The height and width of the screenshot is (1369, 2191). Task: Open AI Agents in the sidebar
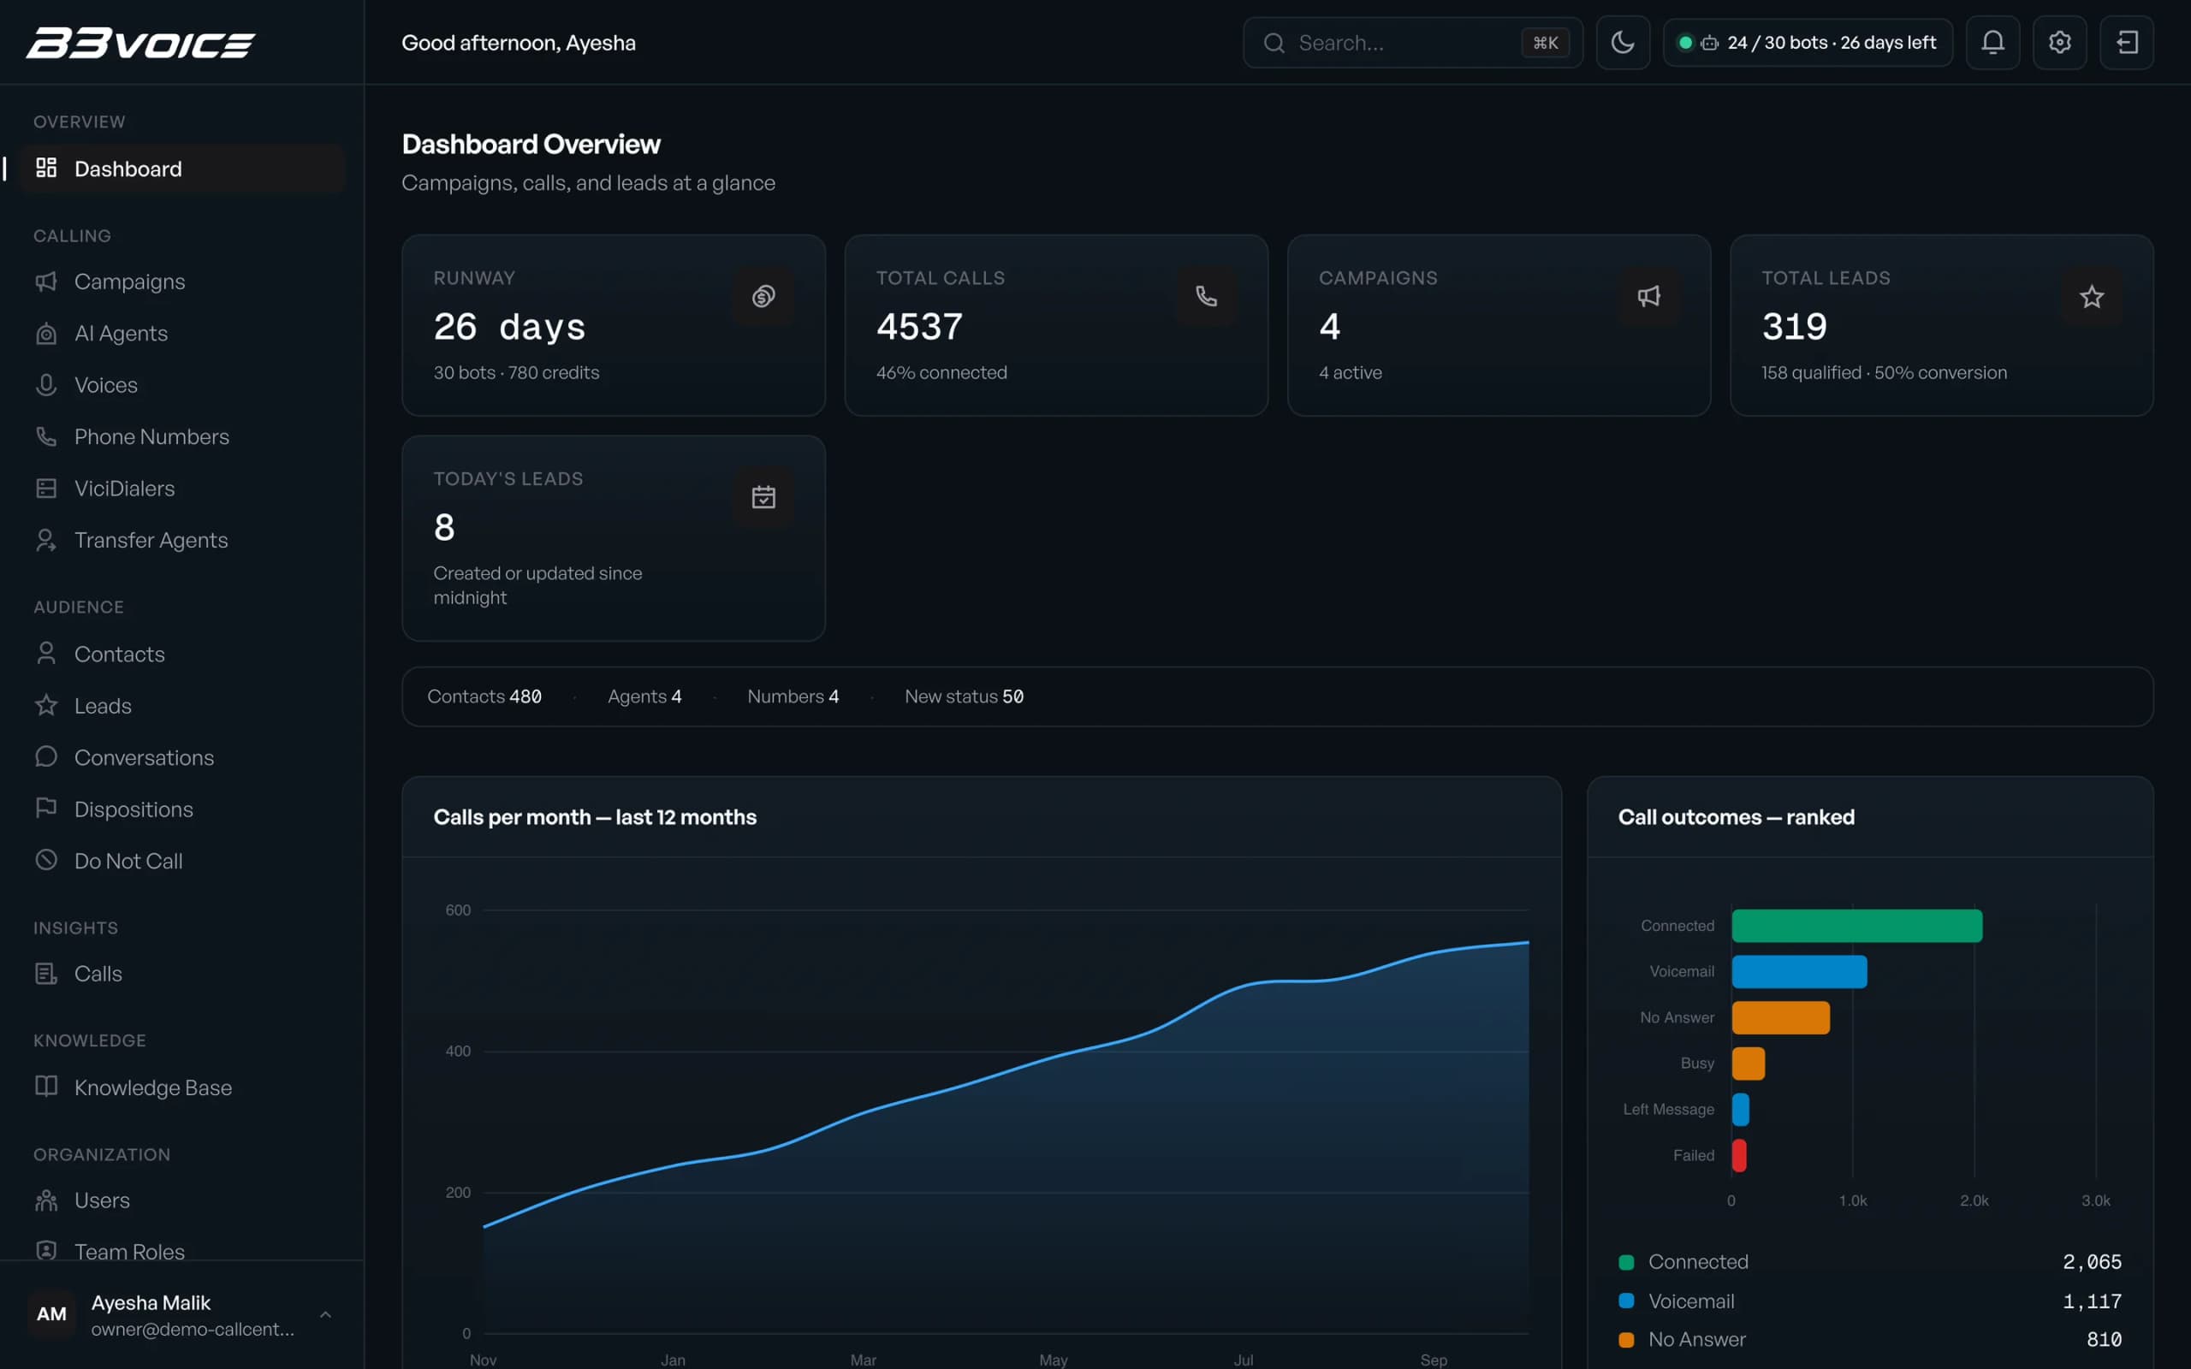[182, 333]
